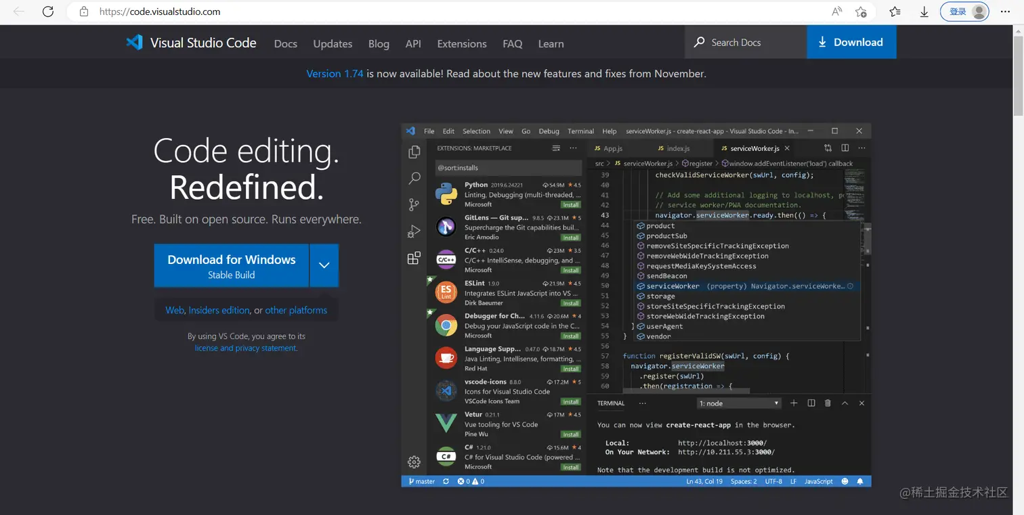Open the favorites list icon

coord(895,12)
